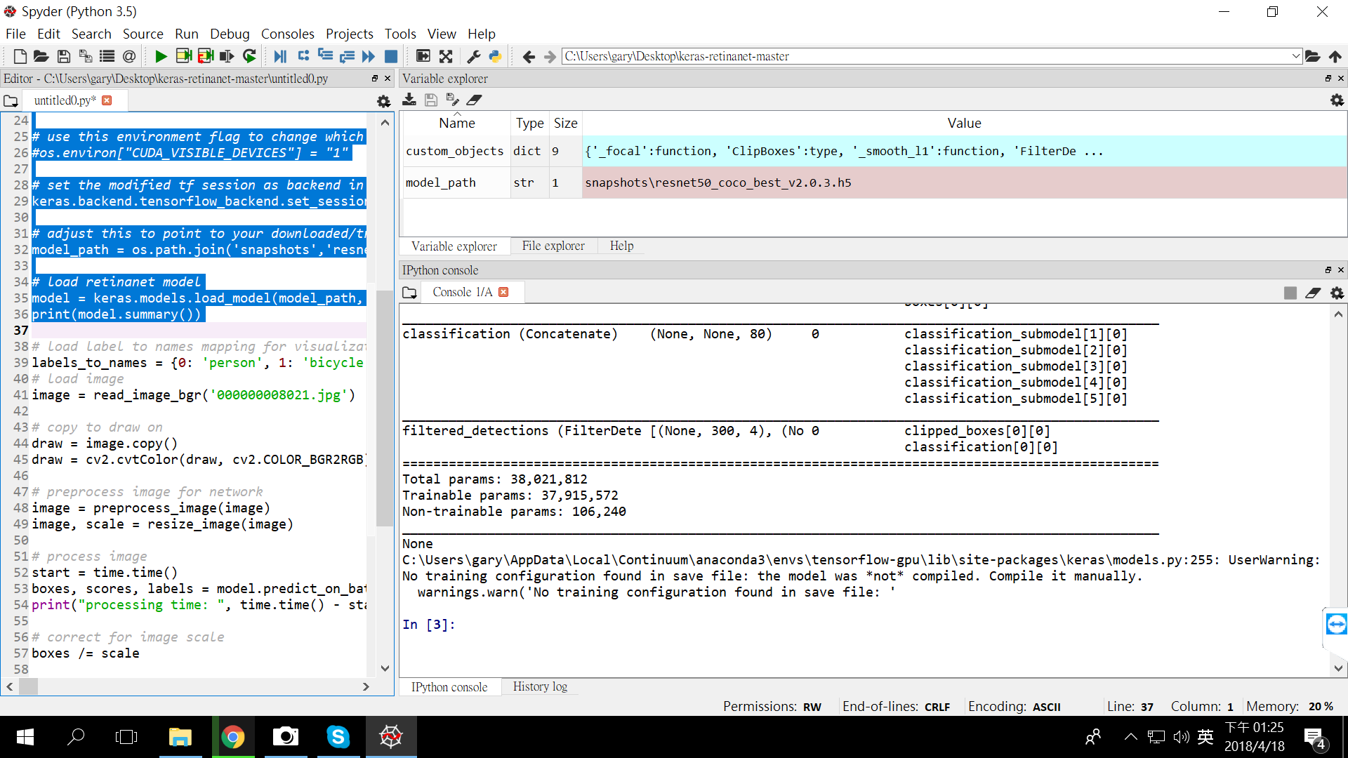Step into the function while debugging
1348x758 pixels.
point(325,56)
